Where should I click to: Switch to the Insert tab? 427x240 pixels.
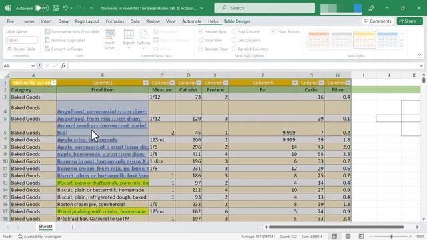[x=46, y=21]
